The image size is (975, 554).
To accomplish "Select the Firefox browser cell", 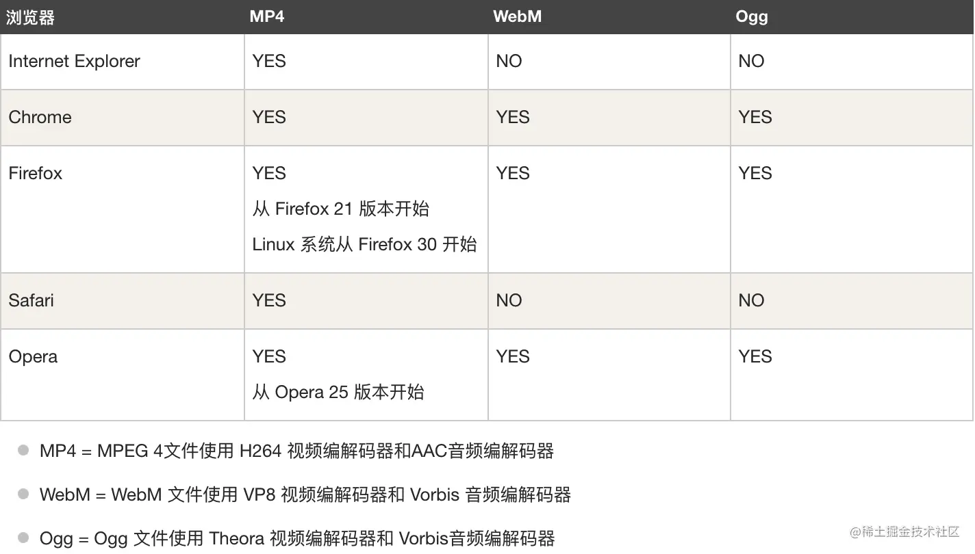I will [35, 174].
